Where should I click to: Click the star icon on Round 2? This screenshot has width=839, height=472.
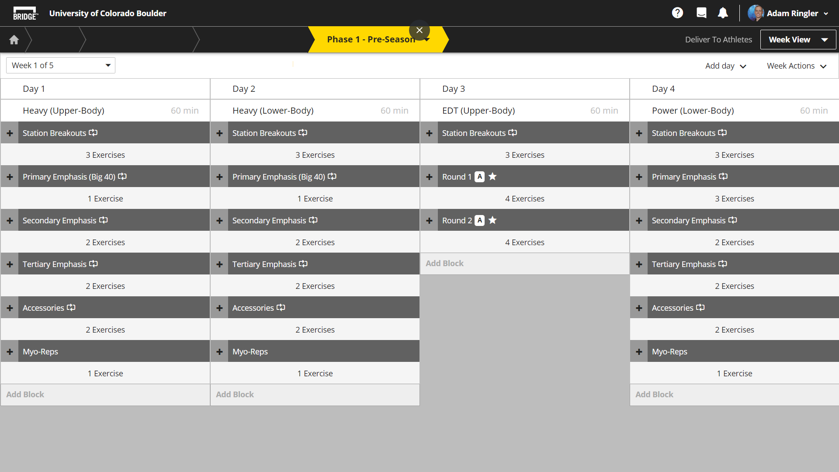click(492, 220)
